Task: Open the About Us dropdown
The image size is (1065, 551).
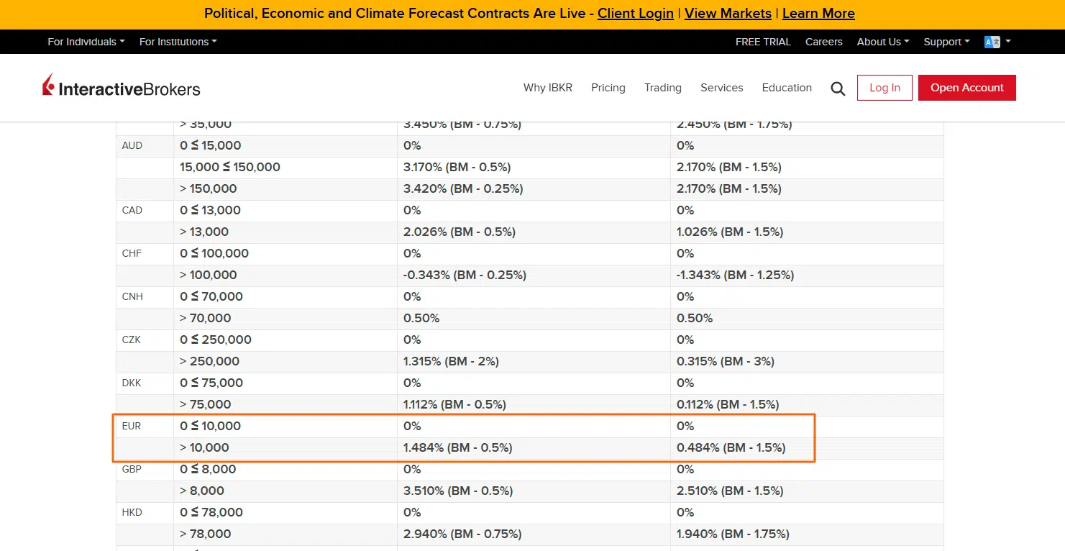Action: click(882, 42)
